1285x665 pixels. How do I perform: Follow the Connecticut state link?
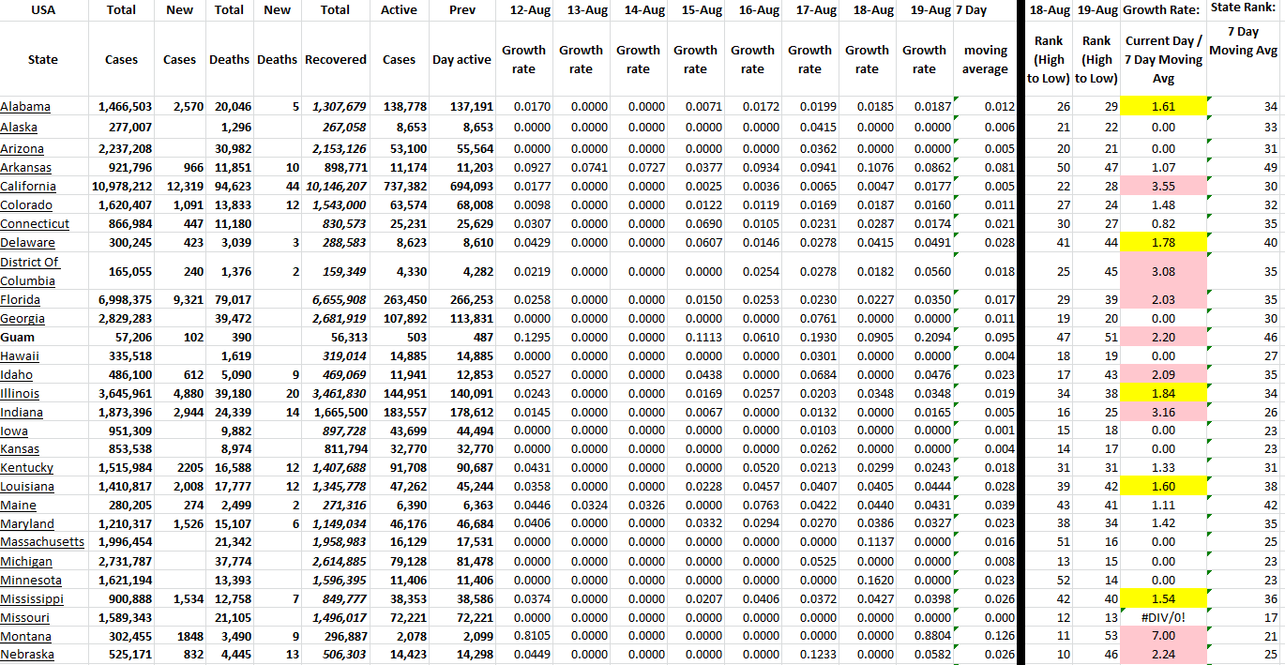[x=35, y=224]
